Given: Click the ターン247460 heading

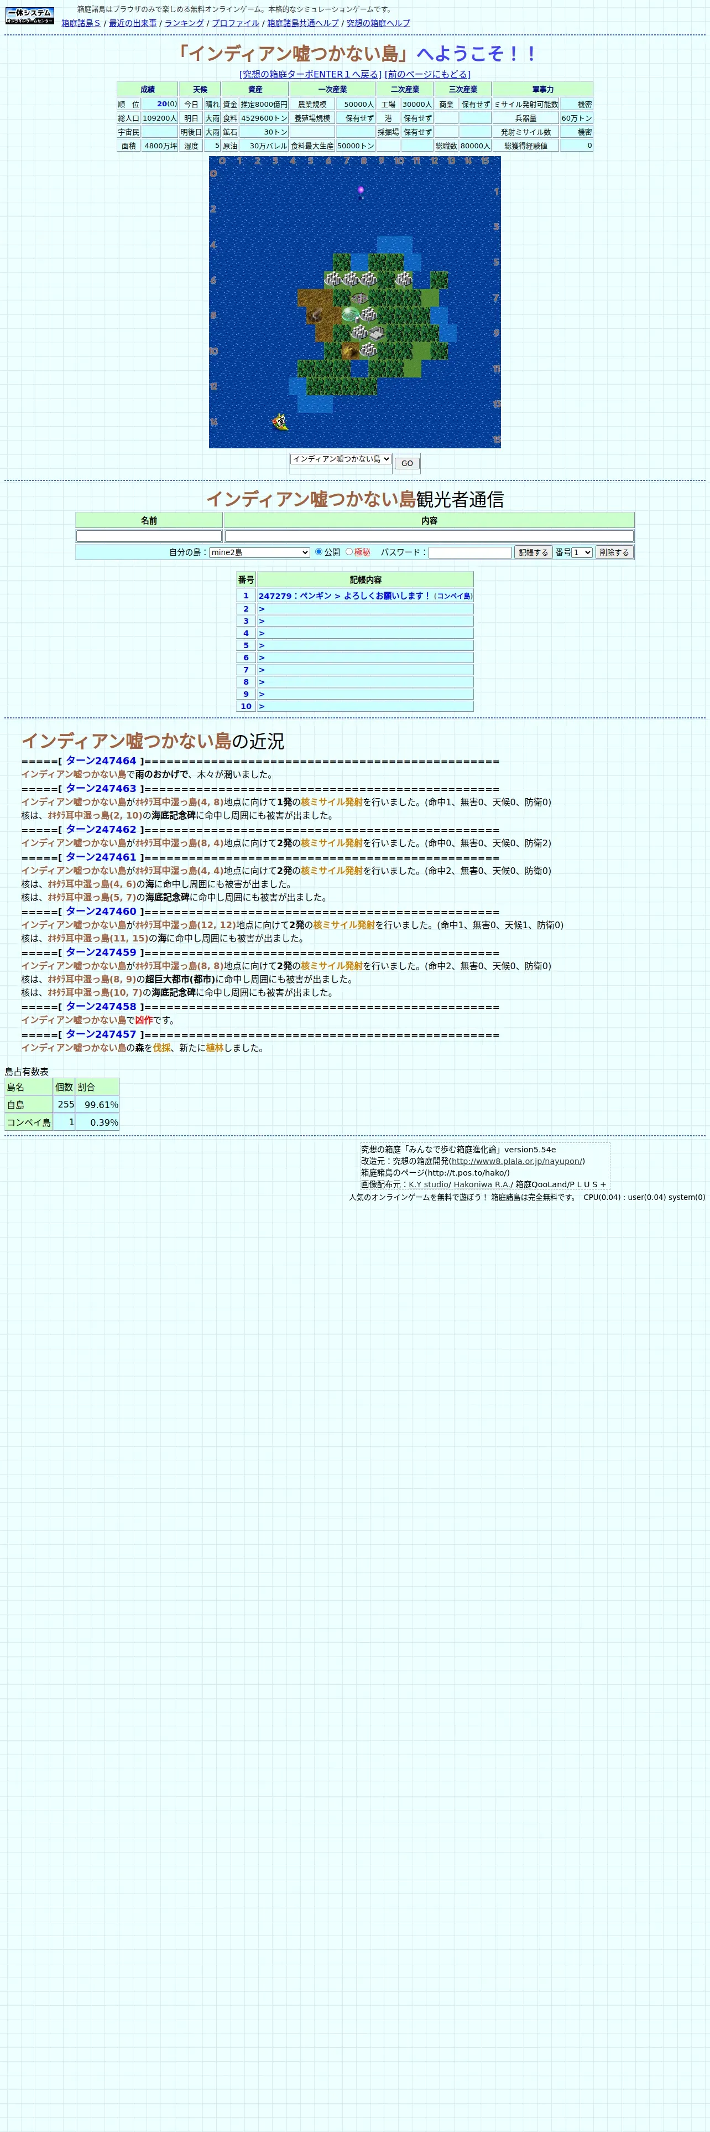Looking at the screenshot, I should point(101,911).
